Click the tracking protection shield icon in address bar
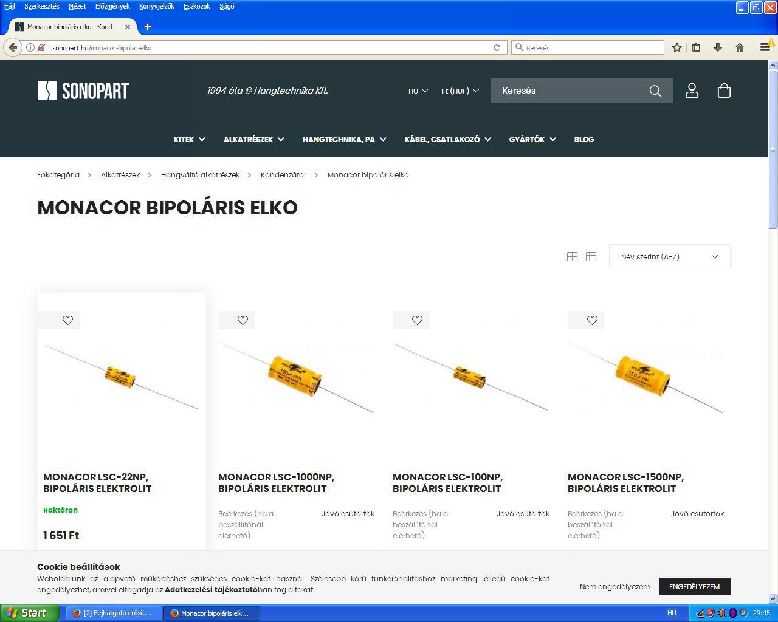Viewport: 778px width, 622px height. [41, 47]
